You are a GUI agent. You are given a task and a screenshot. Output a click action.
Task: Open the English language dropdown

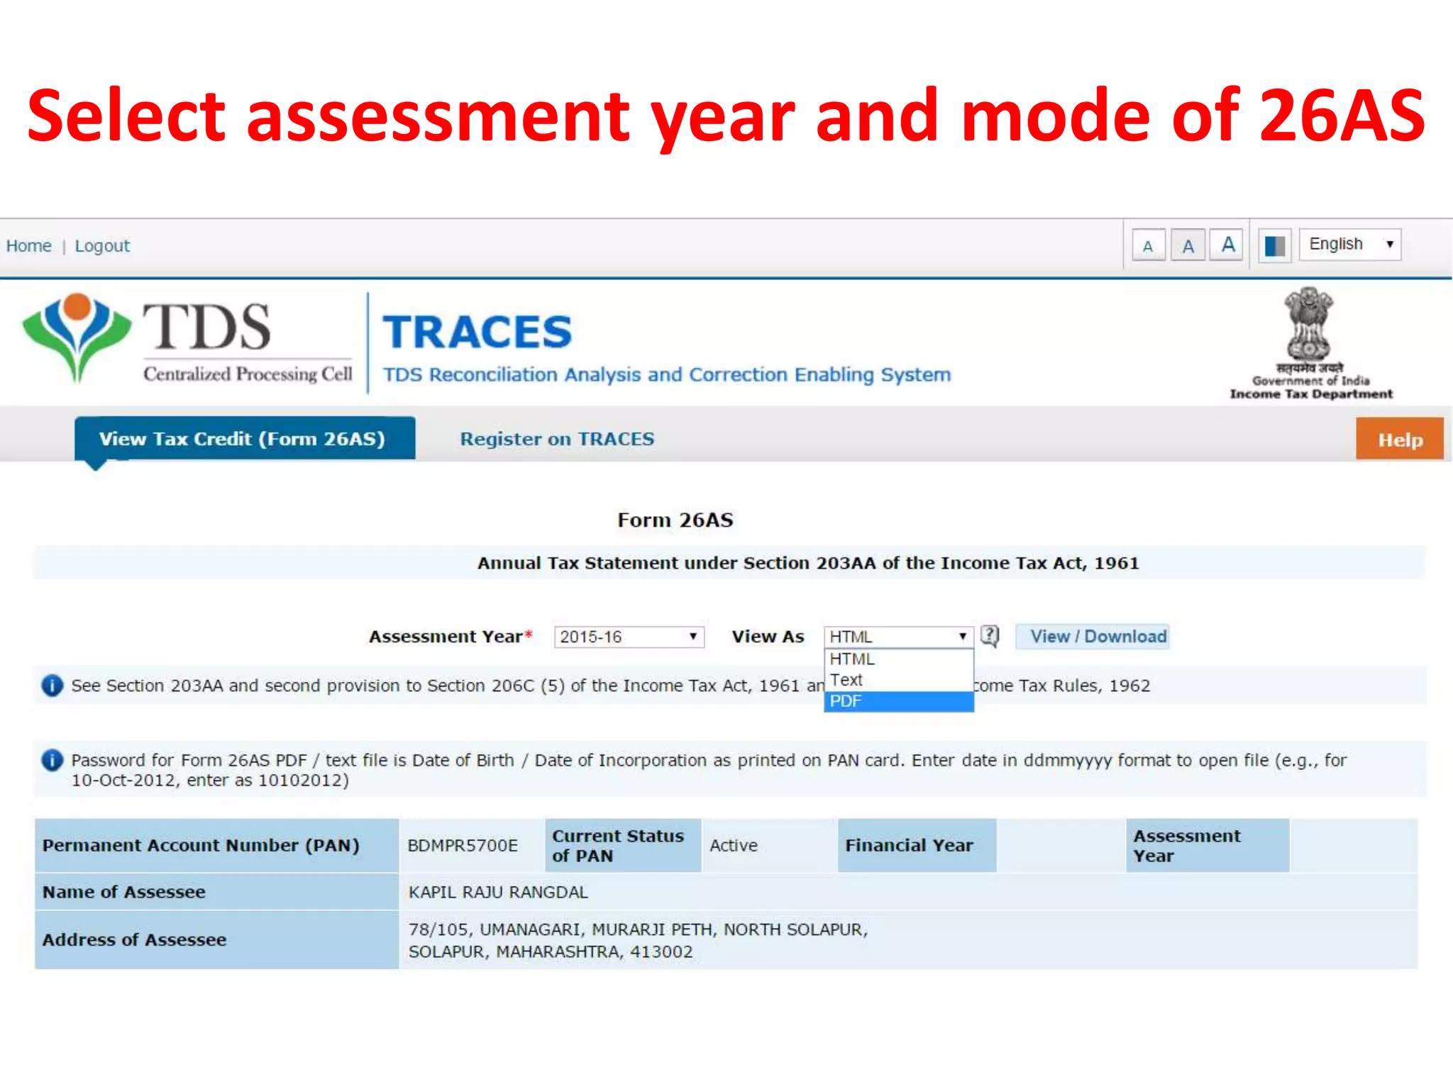point(1349,245)
